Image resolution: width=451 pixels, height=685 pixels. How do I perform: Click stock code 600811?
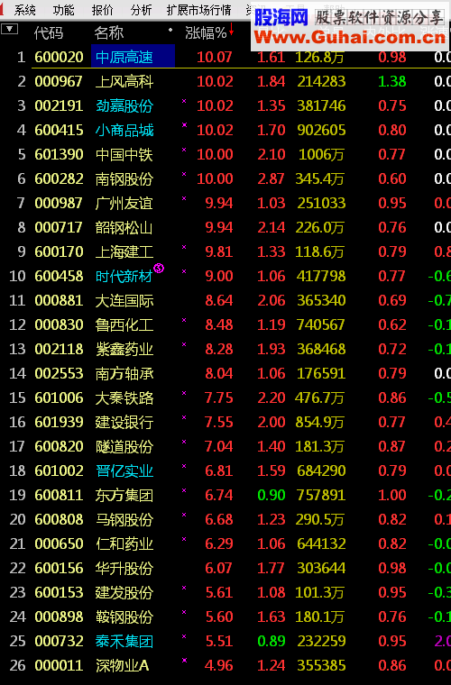(59, 495)
